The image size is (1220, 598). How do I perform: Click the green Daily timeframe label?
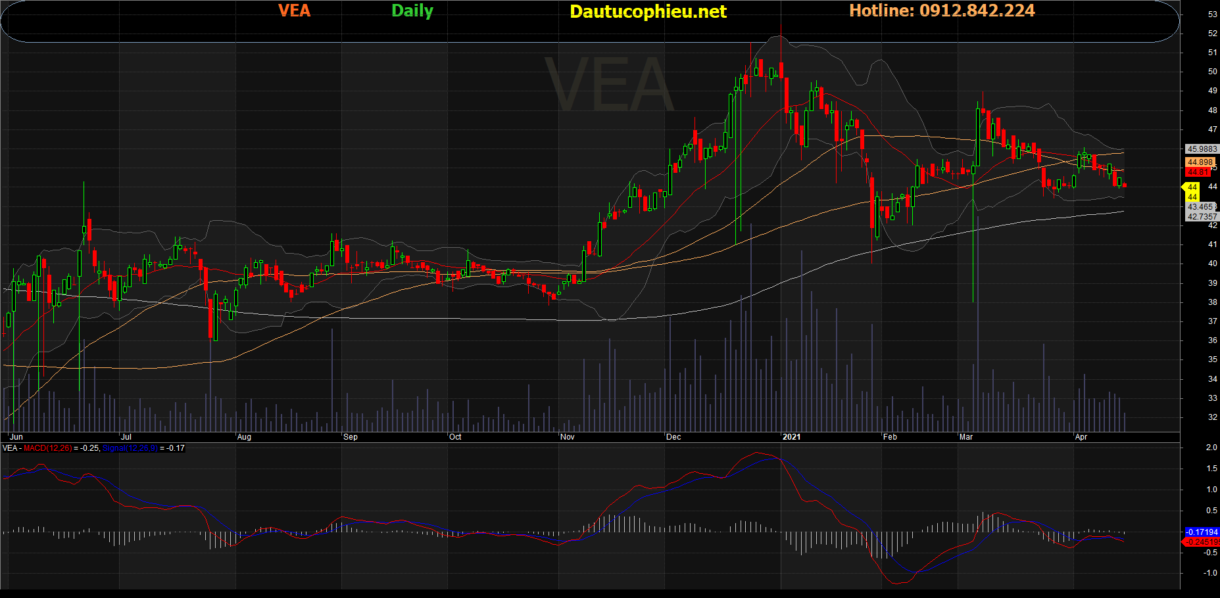pyautogui.click(x=412, y=11)
